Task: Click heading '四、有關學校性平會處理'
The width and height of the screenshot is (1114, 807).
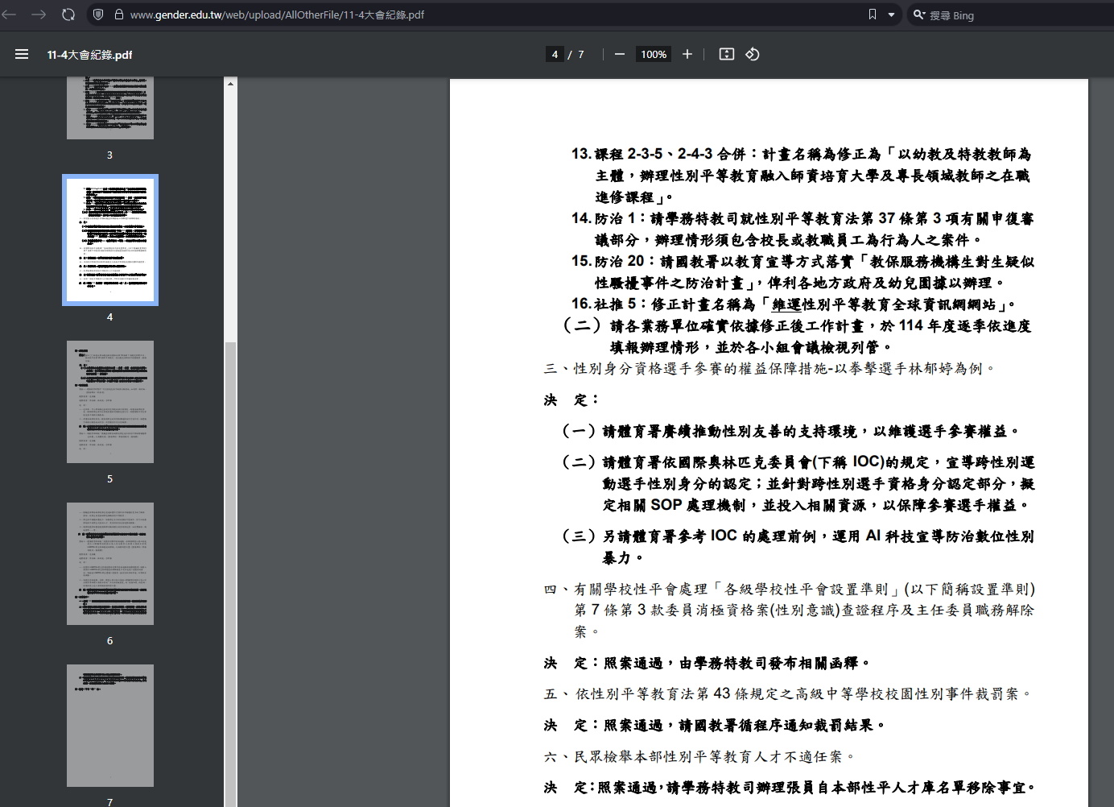Action: tap(790, 589)
